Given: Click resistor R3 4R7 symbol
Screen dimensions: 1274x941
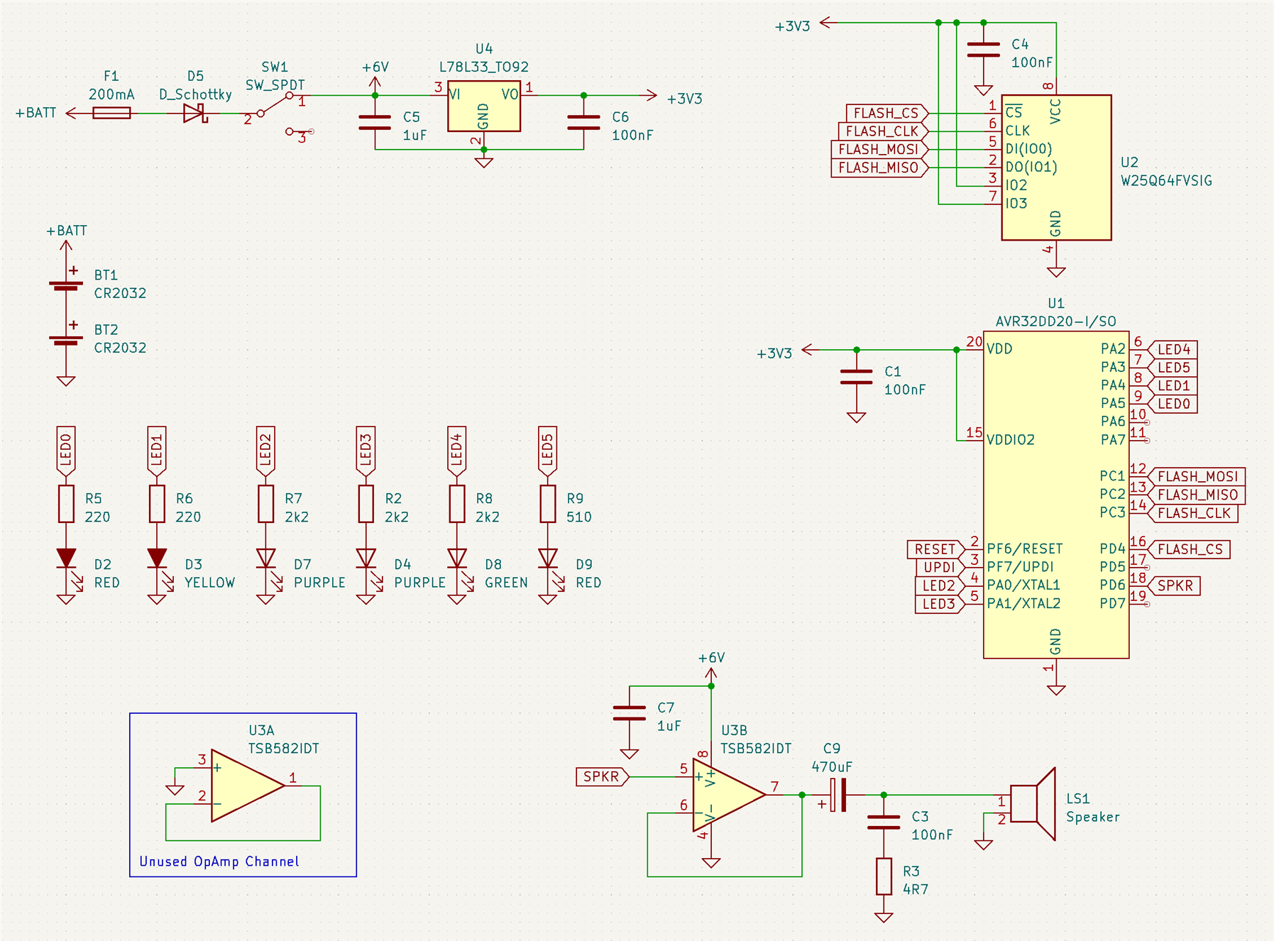Looking at the screenshot, I should coord(884,876).
